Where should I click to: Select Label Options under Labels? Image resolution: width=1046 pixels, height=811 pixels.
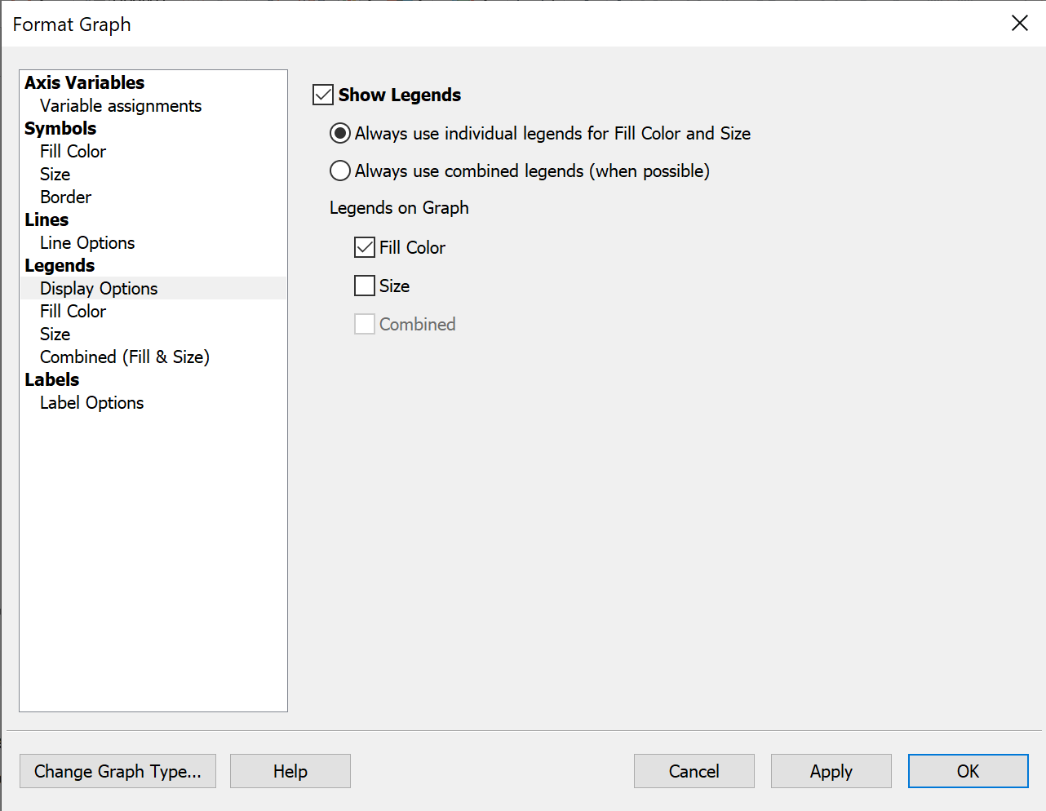pyautogui.click(x=91, y=402)
